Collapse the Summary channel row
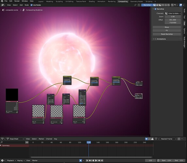Image resolution: width=187 pixels, height=163 pixels. 1,145
